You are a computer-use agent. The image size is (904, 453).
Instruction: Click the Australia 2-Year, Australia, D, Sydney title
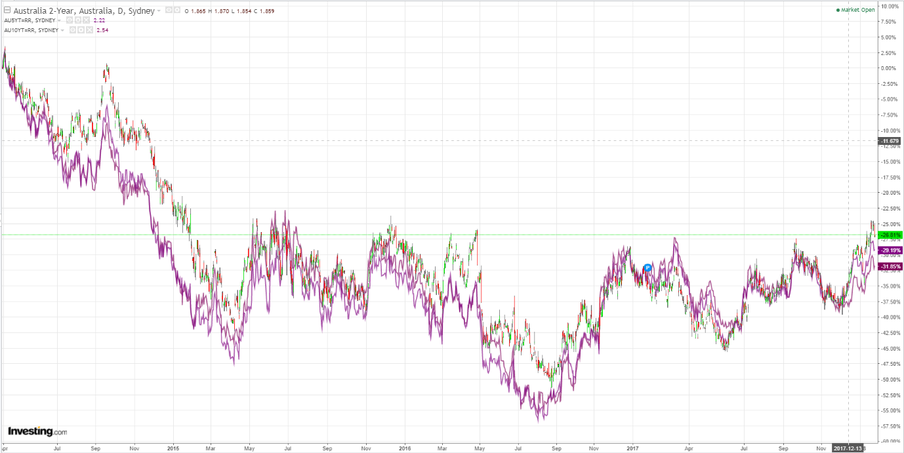click(84, 10)
